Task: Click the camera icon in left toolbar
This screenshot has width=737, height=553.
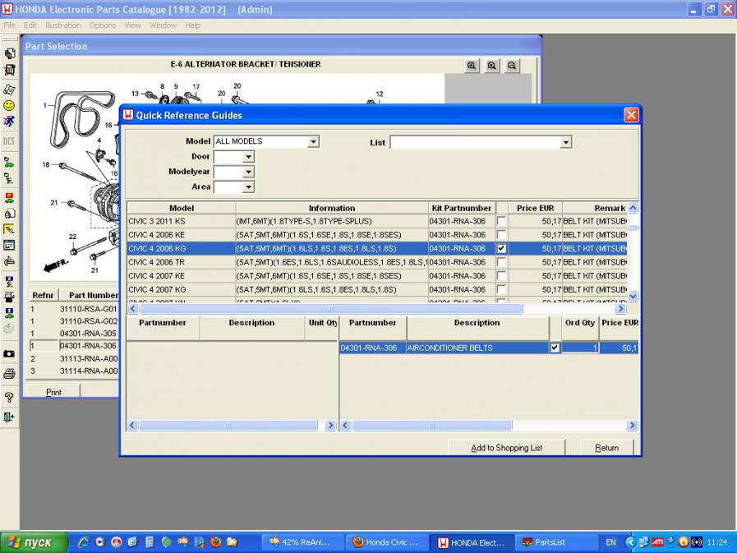Action: pyautogui.click(x=9, y=353)
